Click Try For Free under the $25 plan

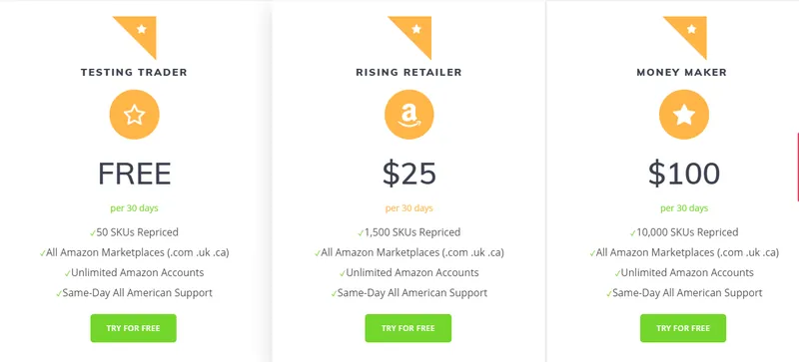click(x=408, y=328)
